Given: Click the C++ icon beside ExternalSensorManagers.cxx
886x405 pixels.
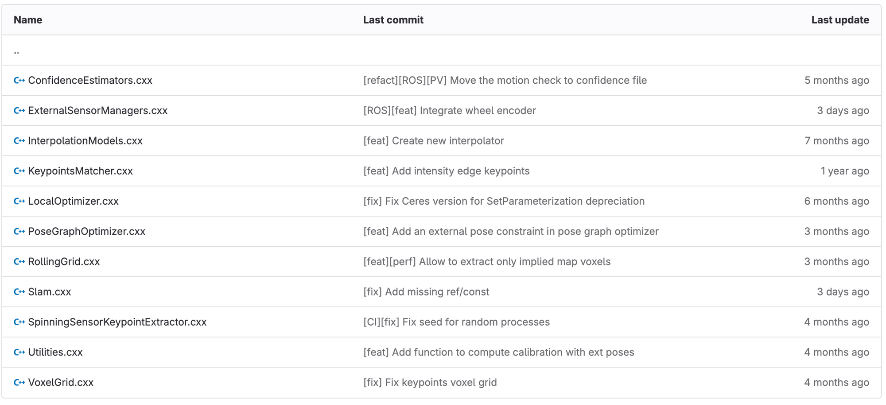Looking at the screenshot, I should pyautogui.click(x=19, y=110).
